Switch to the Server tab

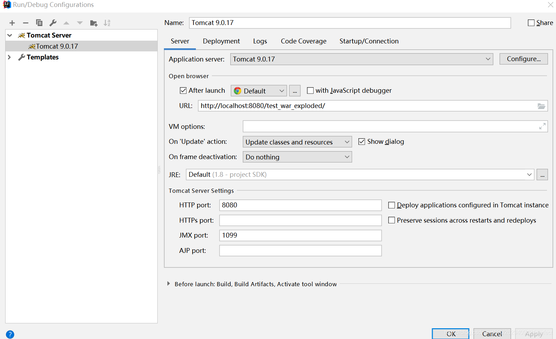point(180,41)
